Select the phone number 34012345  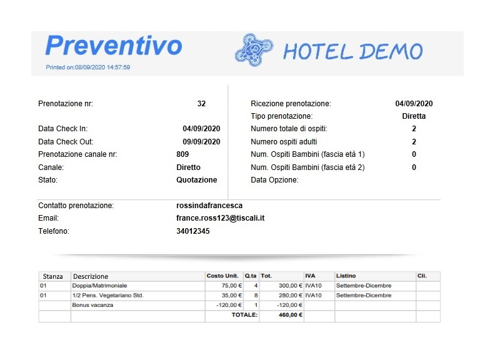point(193,231)
